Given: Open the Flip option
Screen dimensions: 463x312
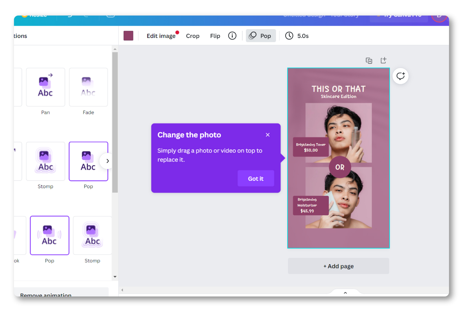Looking at the screenshot, I should (215, 36).
